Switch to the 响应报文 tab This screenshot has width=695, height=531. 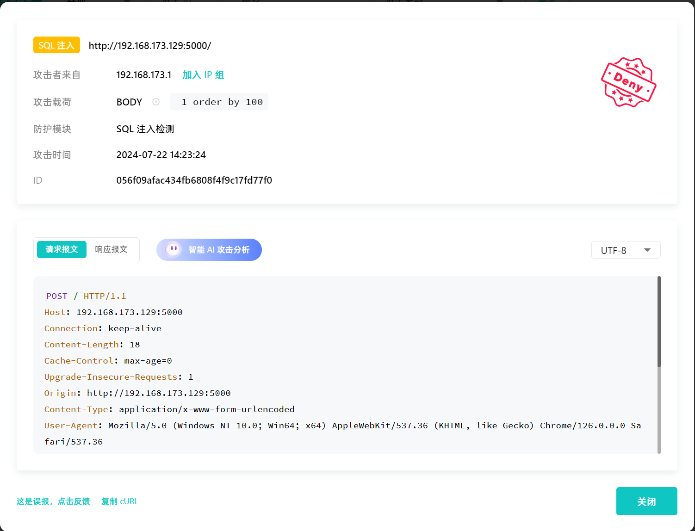[x=111, y=250]
